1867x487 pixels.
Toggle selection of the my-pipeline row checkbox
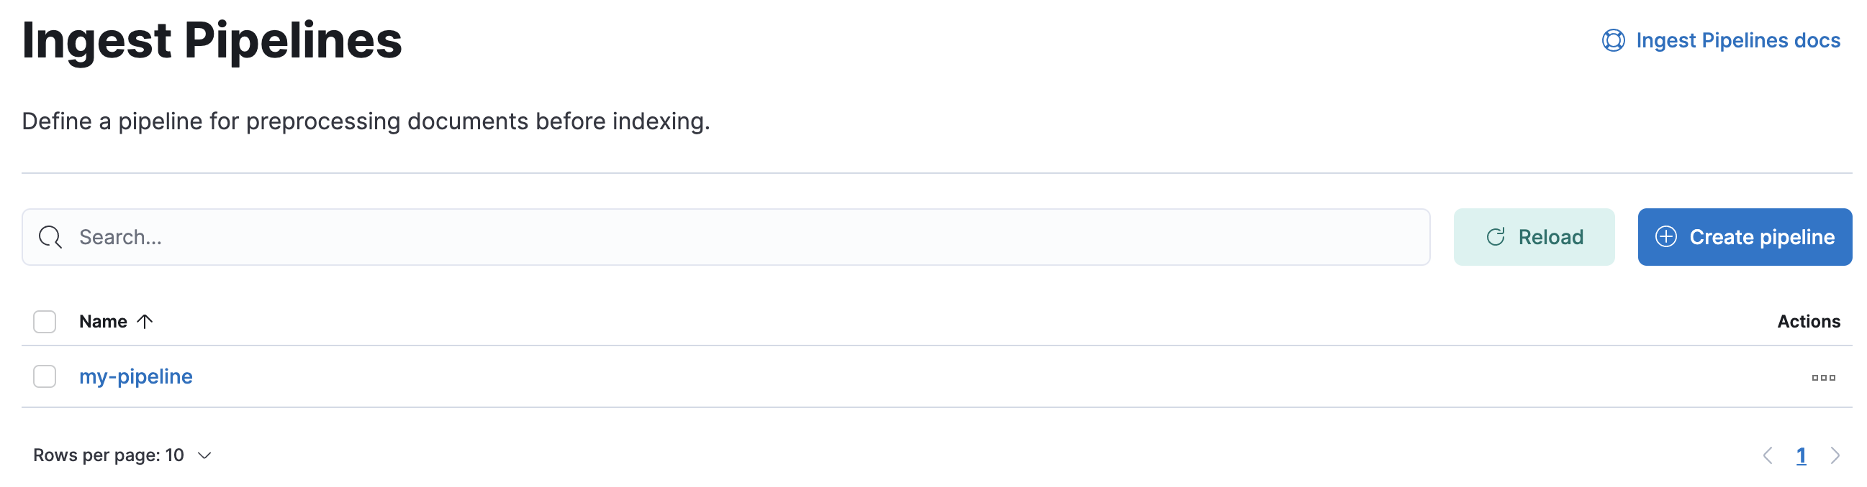click(45, 376)
